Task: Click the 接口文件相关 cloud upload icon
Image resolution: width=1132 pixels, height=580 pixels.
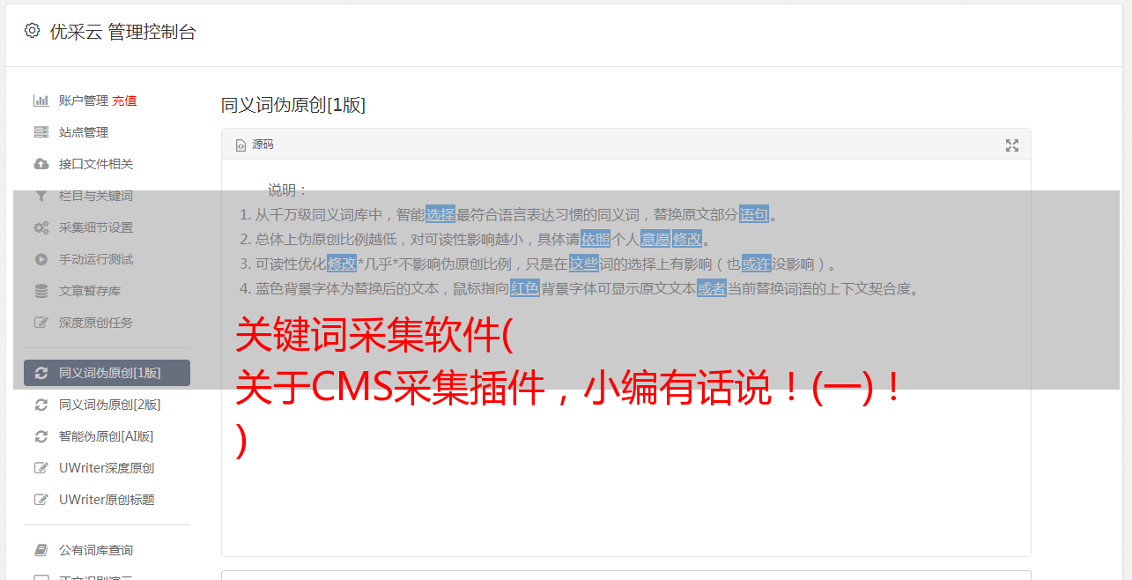Action: point(41,164)
